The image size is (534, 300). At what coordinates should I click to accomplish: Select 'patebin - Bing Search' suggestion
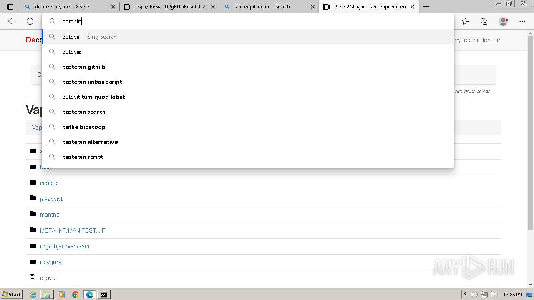click(89, 37)
